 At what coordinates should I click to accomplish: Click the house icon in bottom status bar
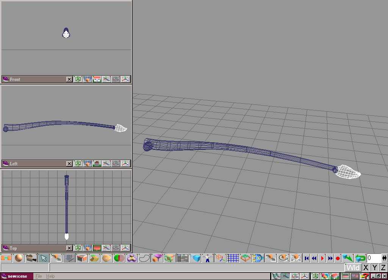pos(335,276)
